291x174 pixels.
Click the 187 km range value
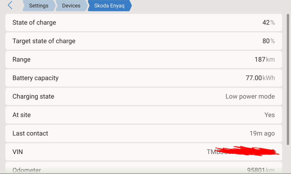pos(265,59)
